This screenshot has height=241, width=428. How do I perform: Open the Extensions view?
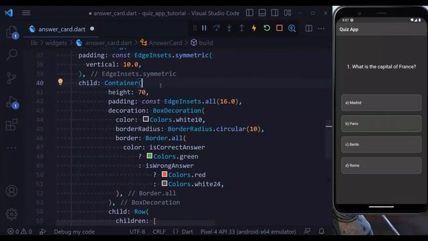coord(11,125)
